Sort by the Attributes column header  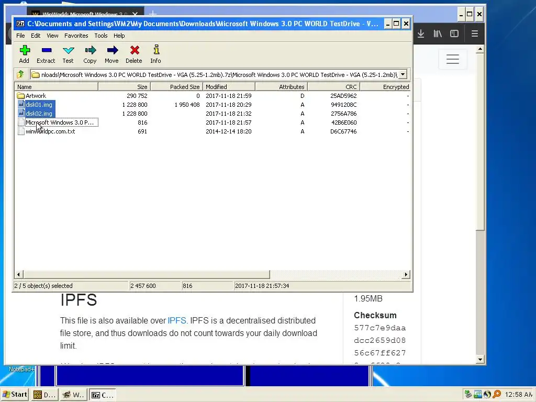click(281, 87)
